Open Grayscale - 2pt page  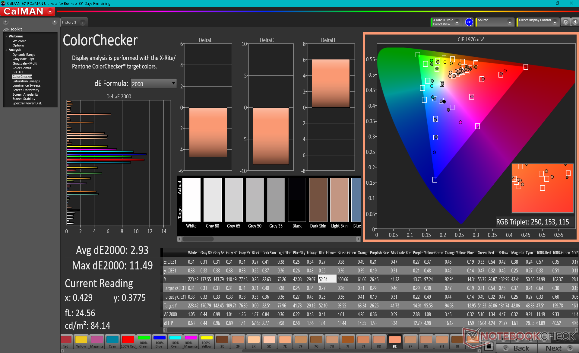23,59
